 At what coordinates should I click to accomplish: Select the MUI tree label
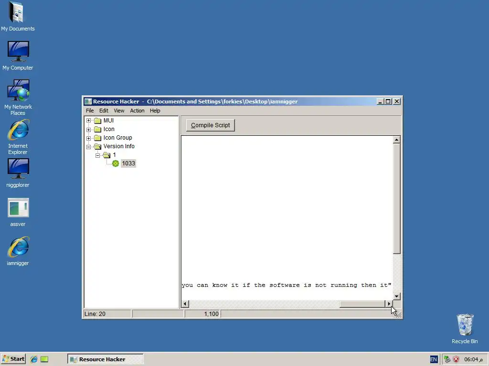click(x=108, y=121)
